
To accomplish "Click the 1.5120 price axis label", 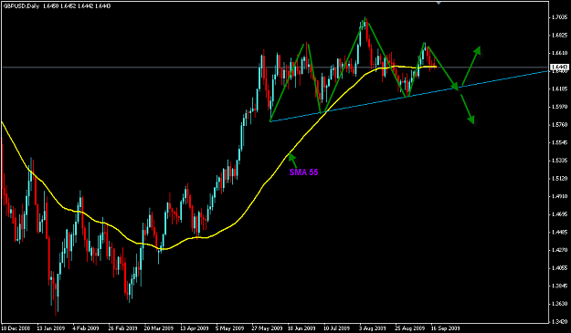I will click(x=560, y=179).
